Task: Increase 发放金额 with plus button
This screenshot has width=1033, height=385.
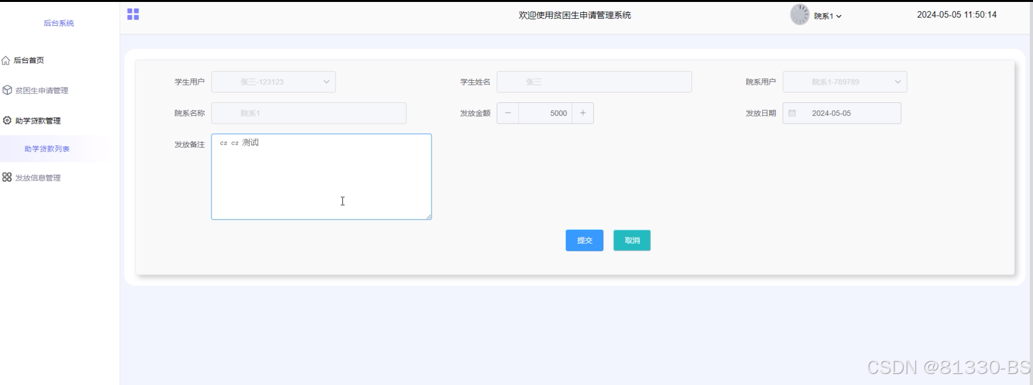Action: click(x=583, y=113)
